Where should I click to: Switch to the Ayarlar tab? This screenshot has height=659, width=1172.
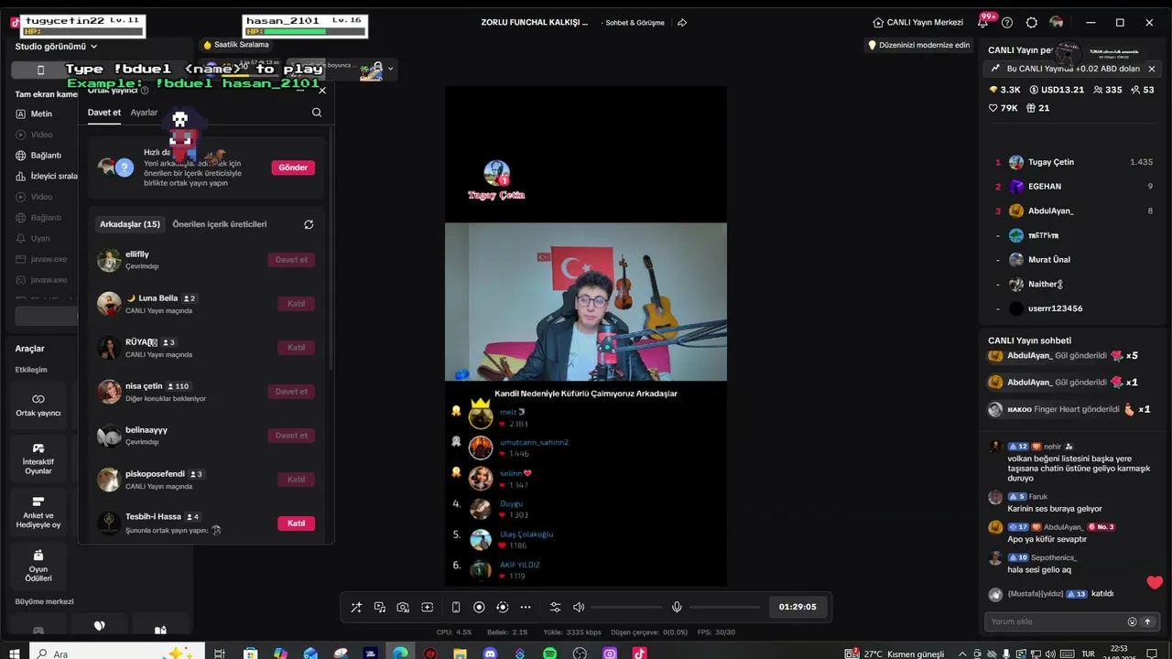144,113
